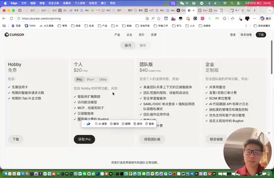The height and width of the screenshot is (178, 274).
Task: Expand the 前端 bookmarks folder
Action: (x=127, y=26)
